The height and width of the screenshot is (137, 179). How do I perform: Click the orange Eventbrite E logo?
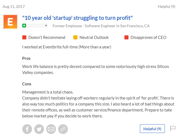click(10, 22)
